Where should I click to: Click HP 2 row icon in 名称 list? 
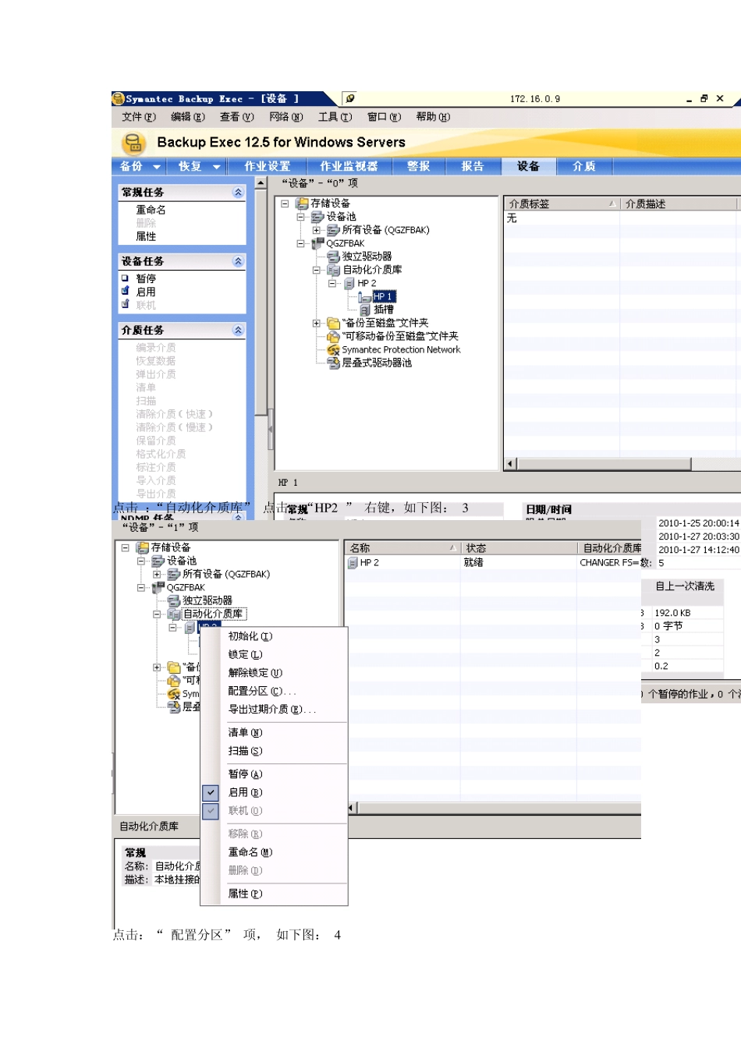[353, 562]
